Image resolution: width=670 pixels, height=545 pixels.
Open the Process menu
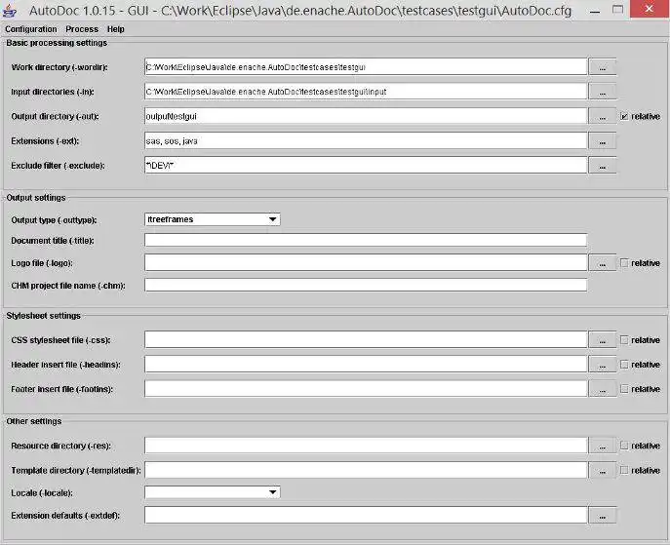[82, 29]
